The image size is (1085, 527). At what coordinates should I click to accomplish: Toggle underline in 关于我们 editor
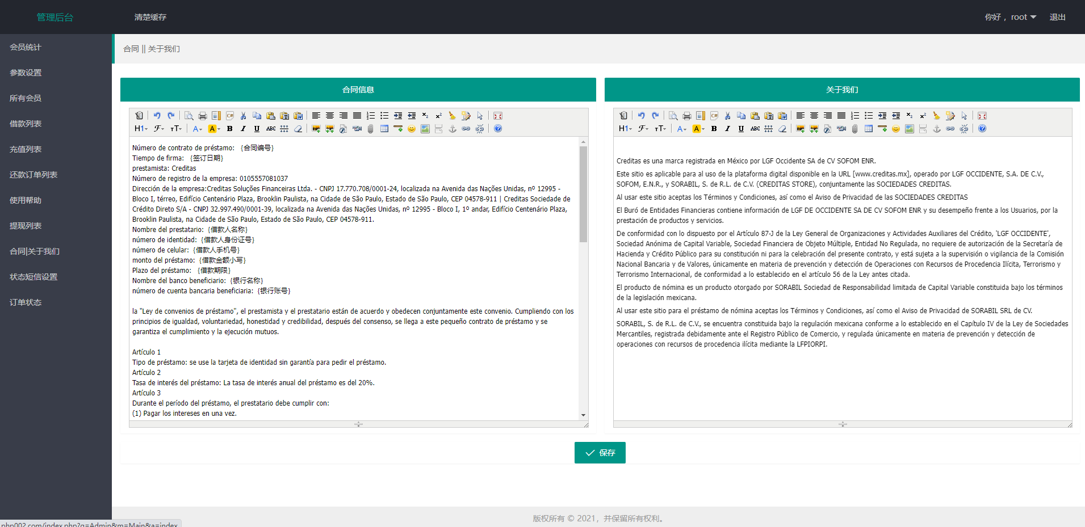pyautogui.click(x=741, y=129)
